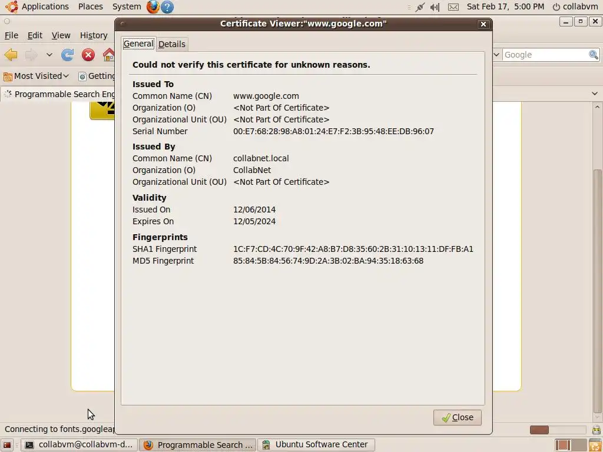This screenshot has width=603, height=452.
Task: Click the Firefox Reload button
Action: coord(68,55)
